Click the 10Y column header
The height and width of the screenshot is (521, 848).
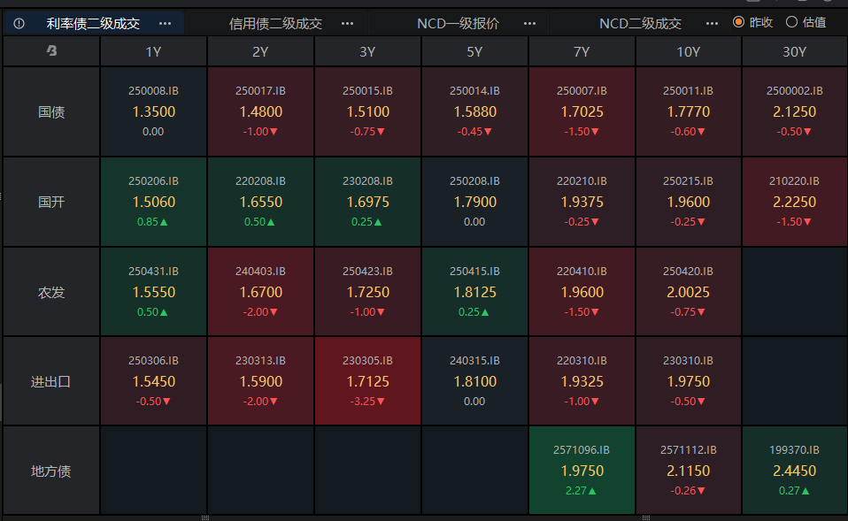coord(688,51)
